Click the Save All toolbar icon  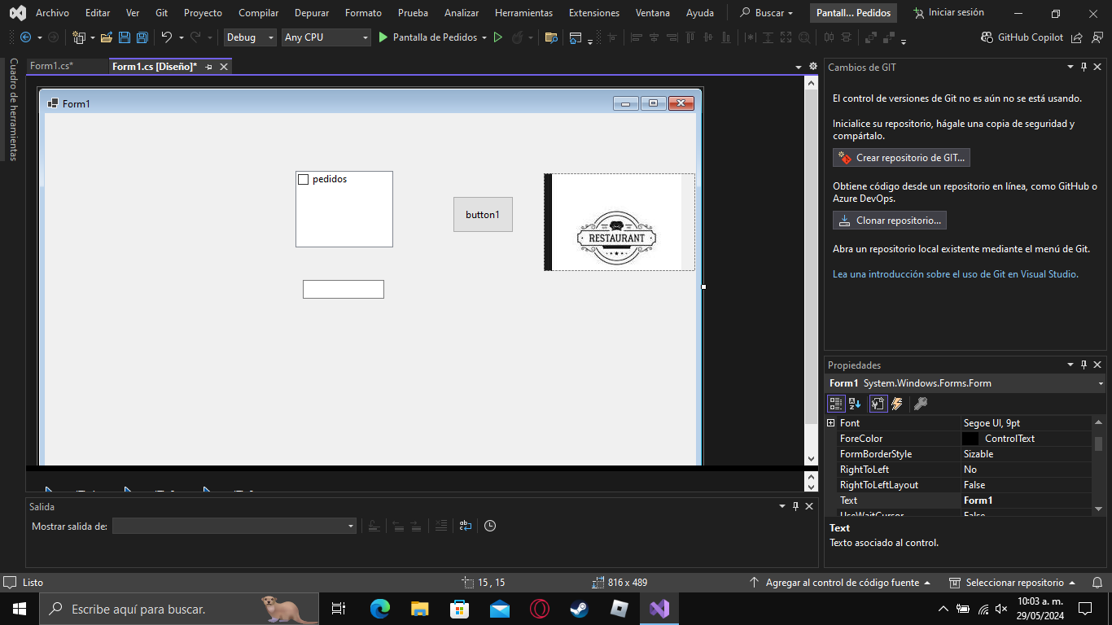click(142, 37)
